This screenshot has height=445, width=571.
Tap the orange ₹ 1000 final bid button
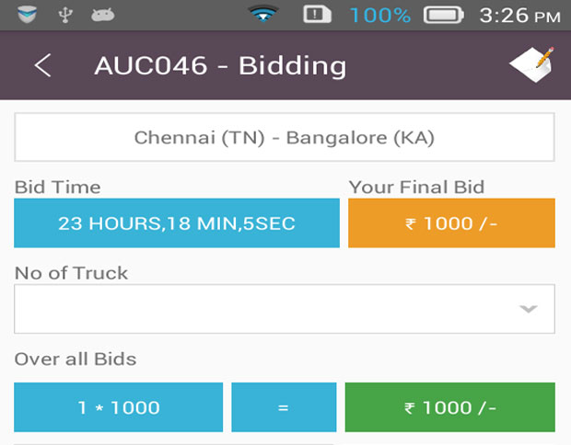(451, 223)
